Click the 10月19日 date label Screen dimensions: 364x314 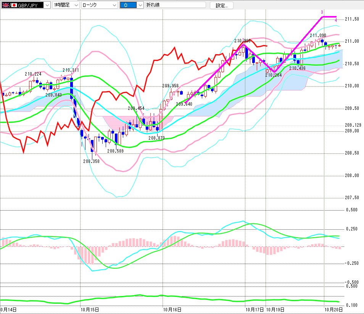click(275, 309)
